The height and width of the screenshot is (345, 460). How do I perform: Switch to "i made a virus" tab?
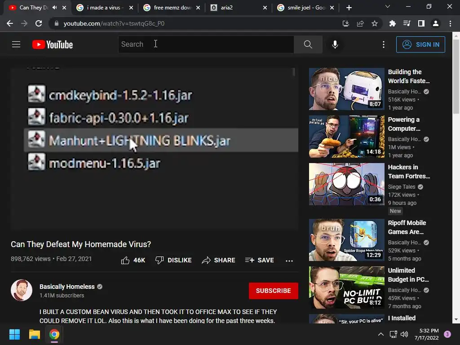click(x=104, y=8)
